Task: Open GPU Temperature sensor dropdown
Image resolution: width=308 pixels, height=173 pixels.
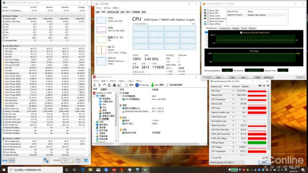Action: pyautogui.click(x=233, y=100)
